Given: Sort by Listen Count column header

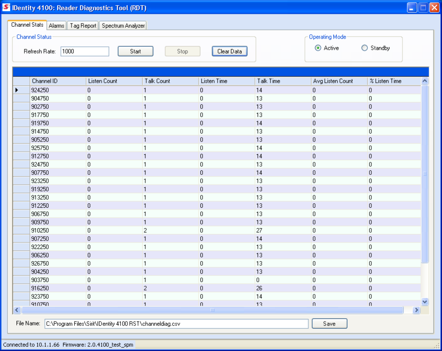Looking at the screenshot, I should point(114,81).
